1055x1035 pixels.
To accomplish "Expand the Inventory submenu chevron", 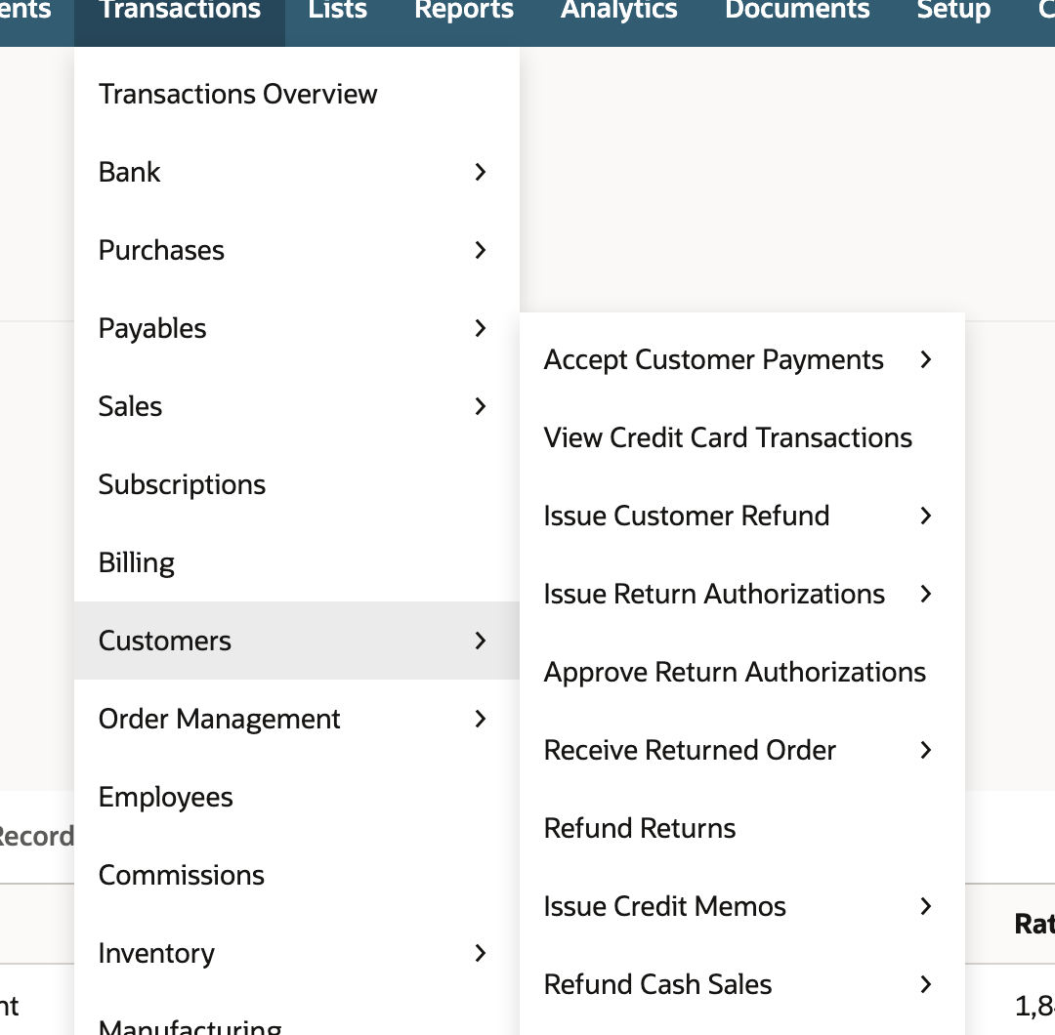I will tap(480, 953).
